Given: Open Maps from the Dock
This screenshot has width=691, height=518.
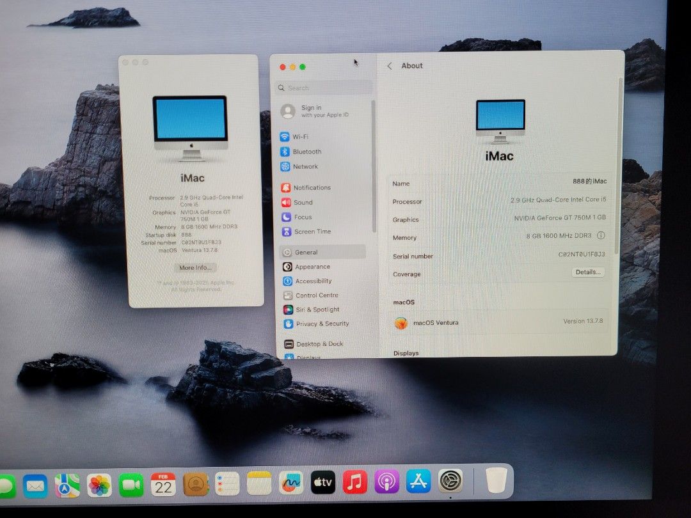Looking at the screenshot, I should (x=67, y=485).
